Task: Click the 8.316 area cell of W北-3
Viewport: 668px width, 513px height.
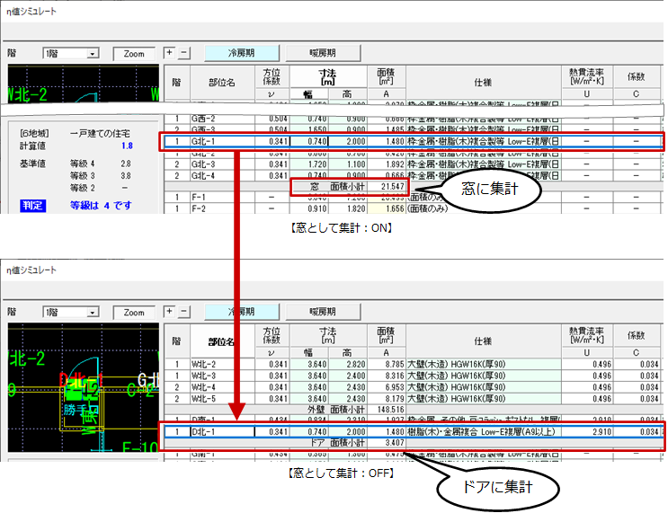Action: (x=387, y=376)
